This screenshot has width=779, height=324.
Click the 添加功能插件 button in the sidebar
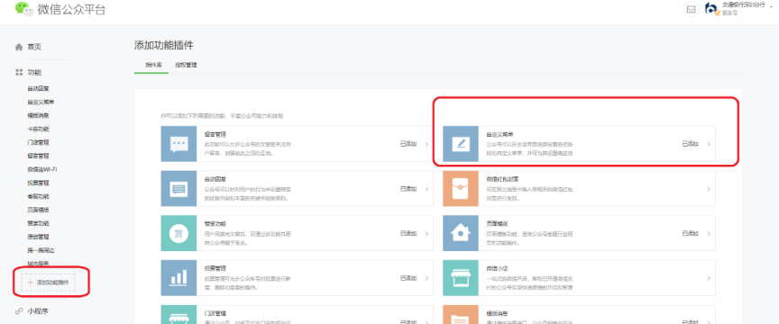click(x=48, y=282)
